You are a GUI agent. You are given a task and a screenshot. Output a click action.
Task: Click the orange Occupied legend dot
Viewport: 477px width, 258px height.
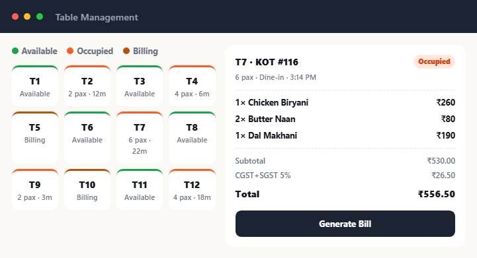(70, 51)
